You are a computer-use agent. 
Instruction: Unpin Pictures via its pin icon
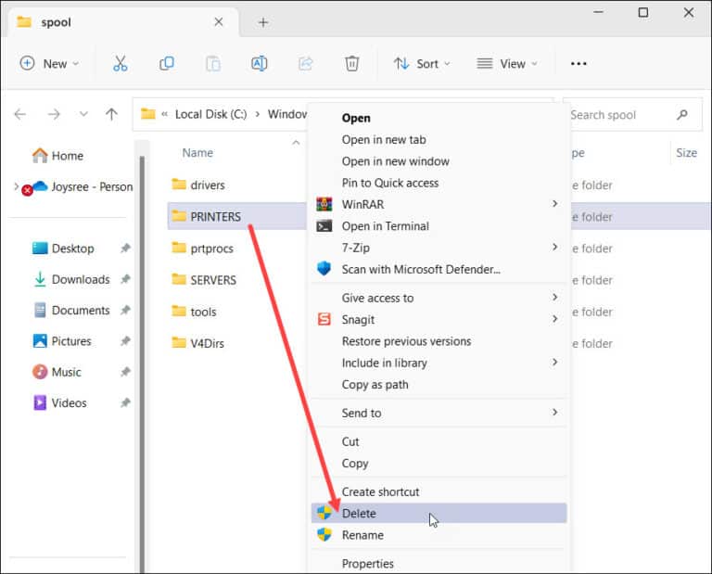125,340
